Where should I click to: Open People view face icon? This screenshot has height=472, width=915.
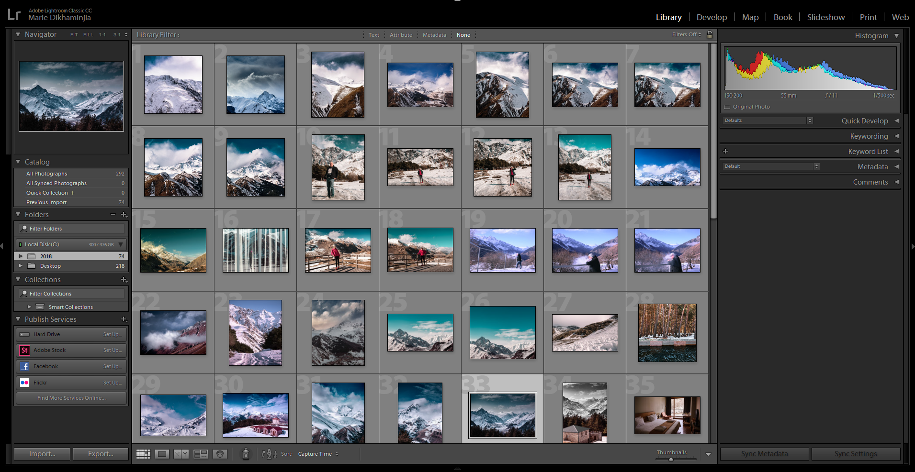220,454
